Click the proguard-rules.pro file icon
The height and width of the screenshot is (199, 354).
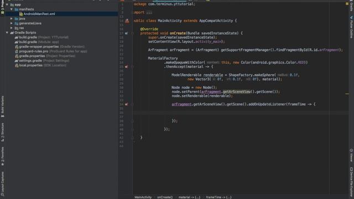click(17, 51)
